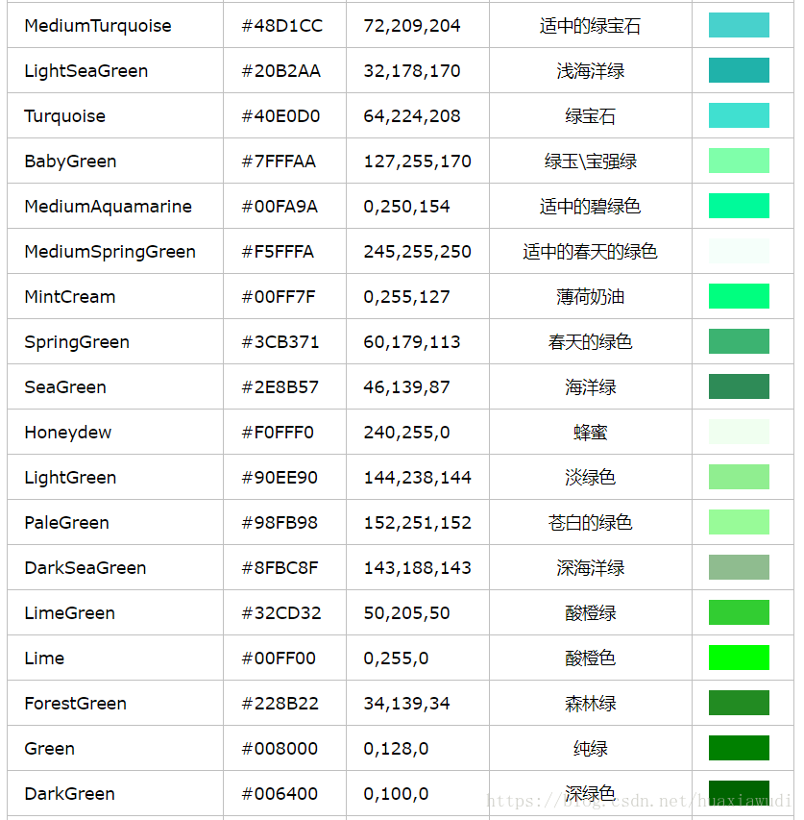Viewport: 804px width, 820px height.
Task: Select the Honeydew name text
Action: click(x=68, y=433)
